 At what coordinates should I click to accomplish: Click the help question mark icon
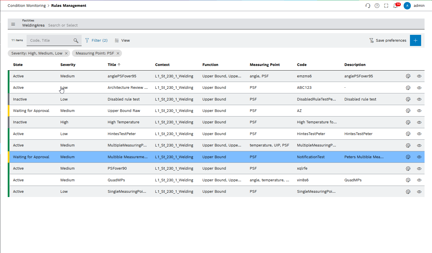pyautogui.click(x=377, y=6)
